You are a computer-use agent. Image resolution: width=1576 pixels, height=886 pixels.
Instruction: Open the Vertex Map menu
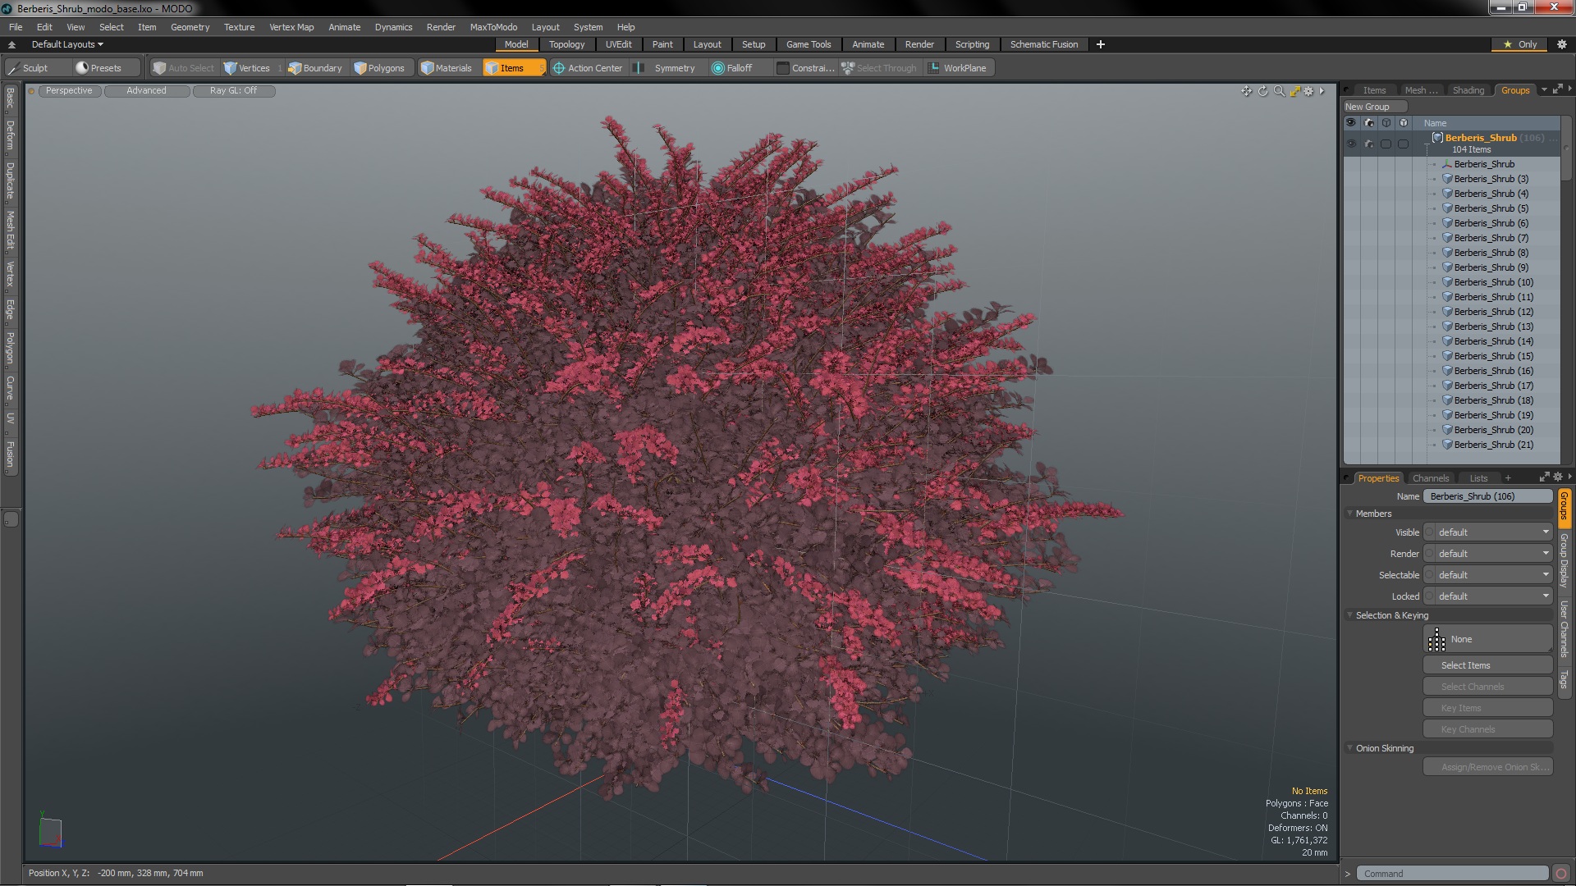(x=291, y=27)
